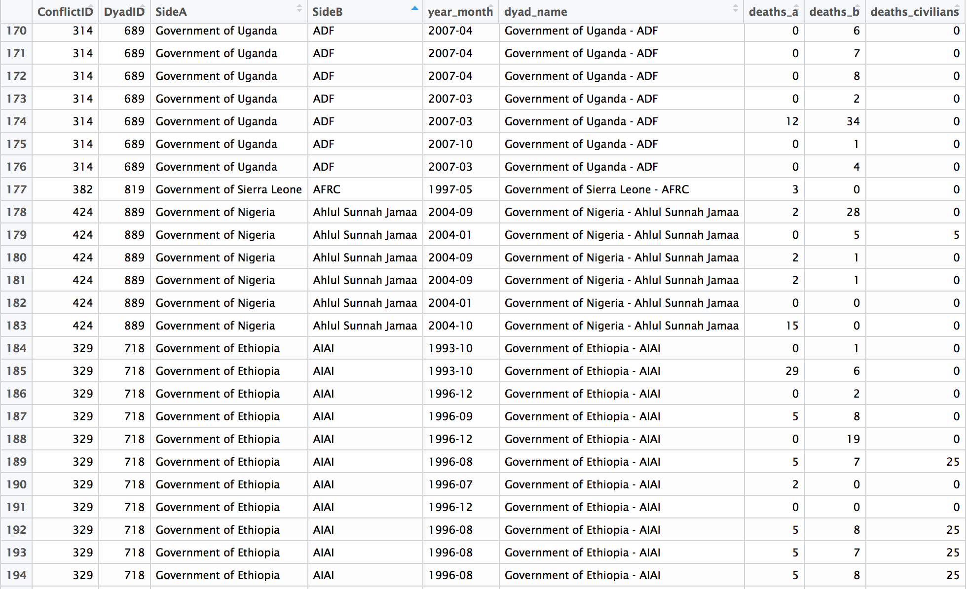Click the Government of Sierra Leone SideA cell
969x589 pixels.
point(228,189)
